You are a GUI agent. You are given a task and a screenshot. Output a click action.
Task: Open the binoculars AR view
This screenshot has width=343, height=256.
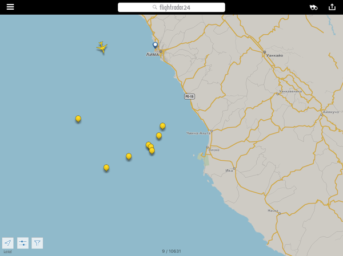pyautogui.click(x=314, y=7)
